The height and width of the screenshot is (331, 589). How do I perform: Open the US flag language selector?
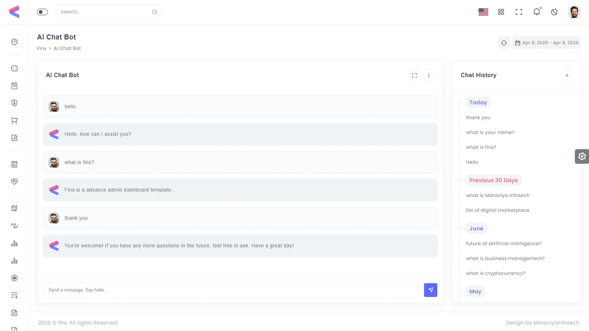pyautogui.click(x=483, y=12)
